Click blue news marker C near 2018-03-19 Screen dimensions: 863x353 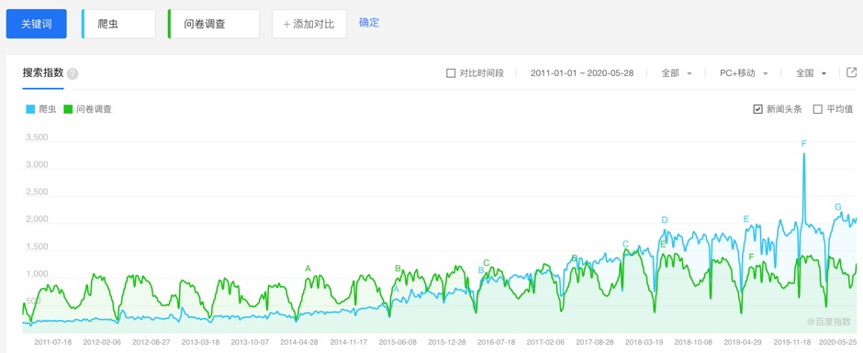coord(625,244)
